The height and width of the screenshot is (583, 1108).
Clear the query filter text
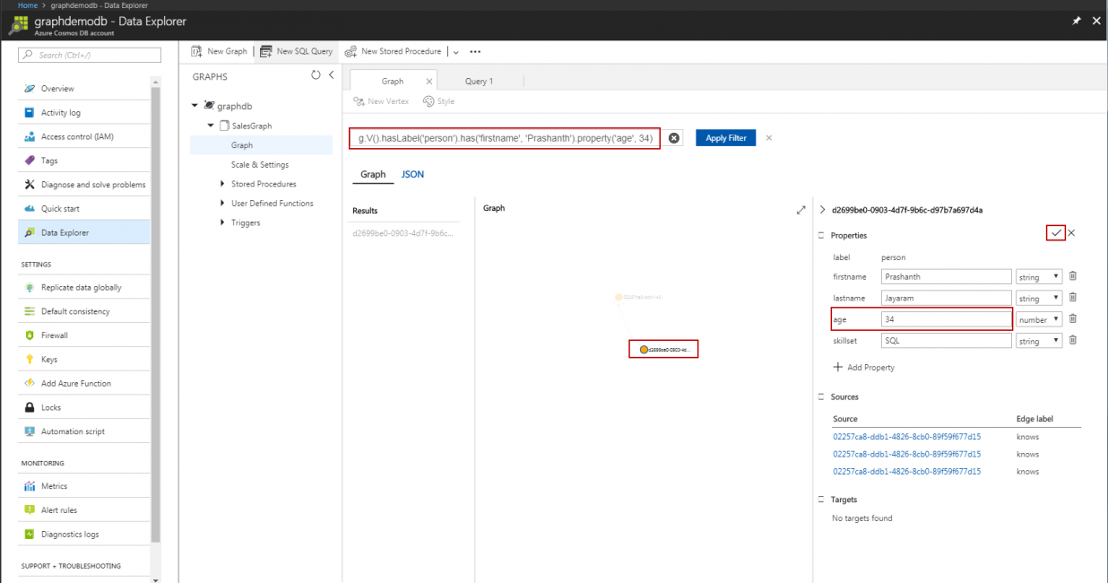pyautogui.click(x=674, y=138)
